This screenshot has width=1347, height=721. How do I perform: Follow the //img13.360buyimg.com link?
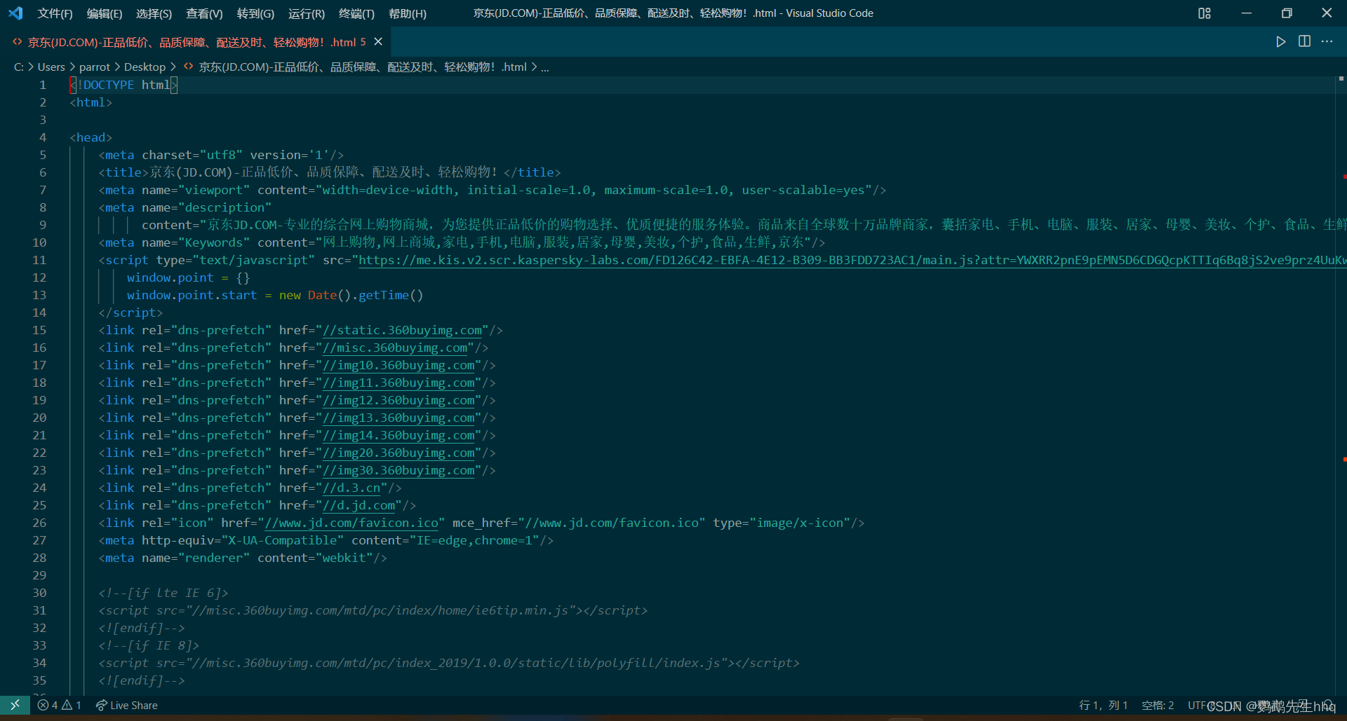click(x=398, y=418)
